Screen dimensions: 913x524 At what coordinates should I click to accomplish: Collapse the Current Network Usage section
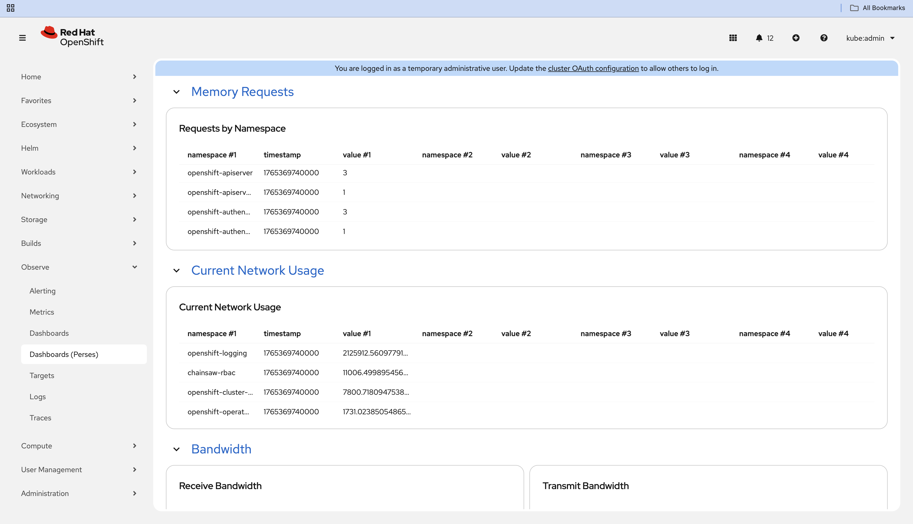coord(176,271)
